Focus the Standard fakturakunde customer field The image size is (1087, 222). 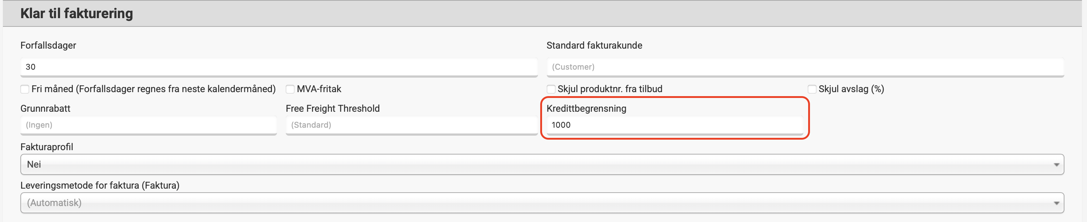(x=805, y=67)
